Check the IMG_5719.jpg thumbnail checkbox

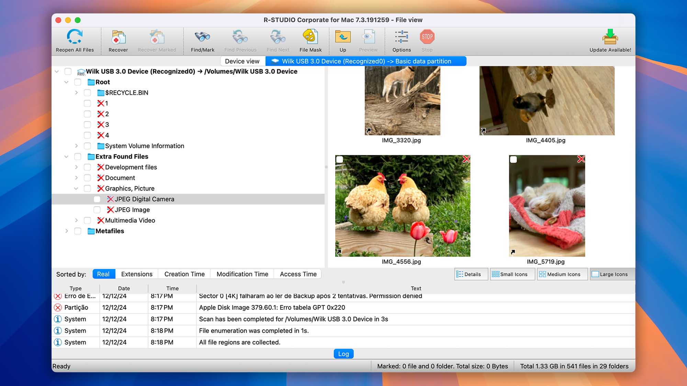click(514, 160)
